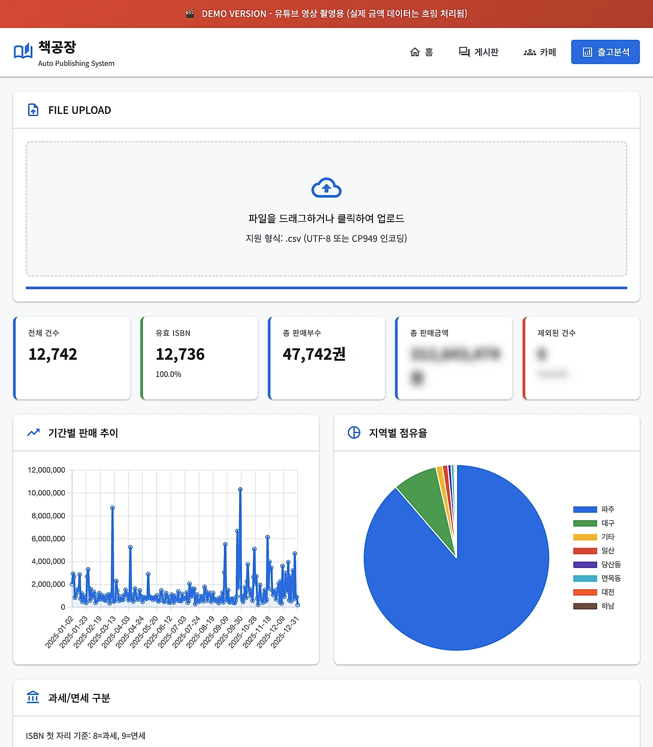The height and width of the screenshot is (747, 653).
Task: Click the clapperboard icon in demo banner
Action: [x=190, y=14]
